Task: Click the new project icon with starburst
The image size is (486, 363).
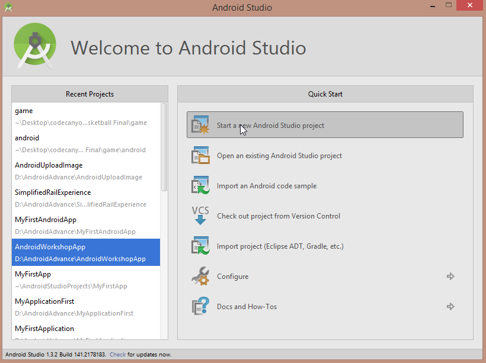Action: [x=200, y=125]
